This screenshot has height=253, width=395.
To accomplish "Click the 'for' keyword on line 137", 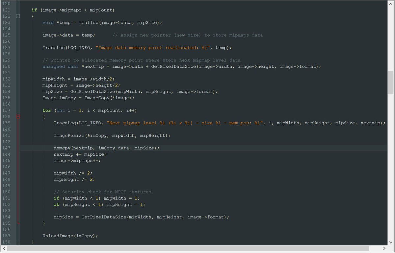I will coord(47,110).
